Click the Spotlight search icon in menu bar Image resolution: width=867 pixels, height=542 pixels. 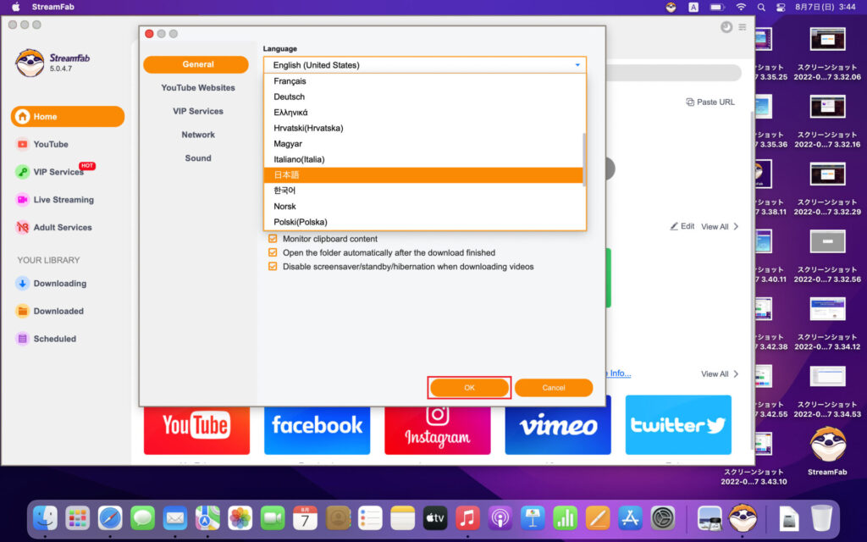coord(761,7)
